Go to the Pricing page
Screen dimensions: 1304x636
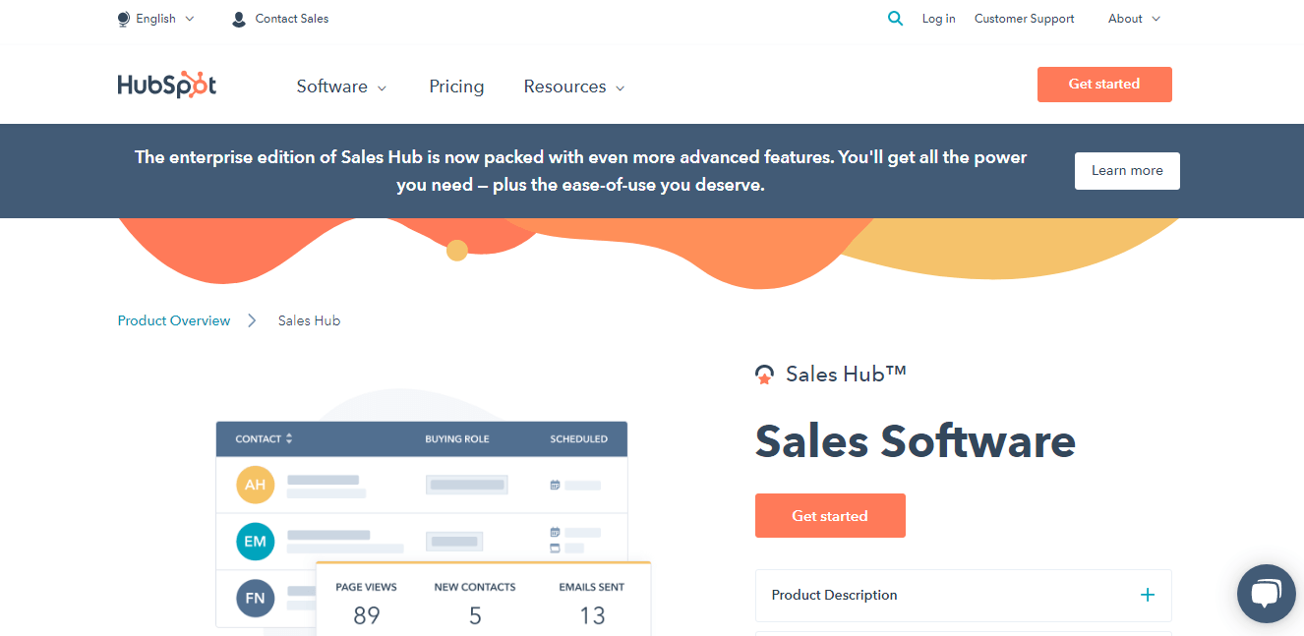456,87
